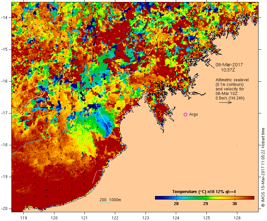
Task: Click the longitude label '122'
Action: click(x=115, y=218)
